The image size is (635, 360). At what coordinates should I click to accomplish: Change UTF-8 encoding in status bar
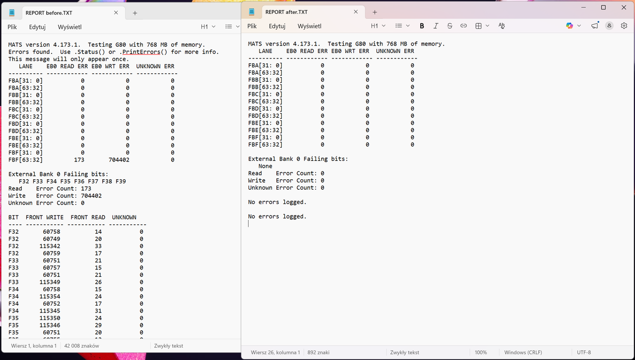584,353
